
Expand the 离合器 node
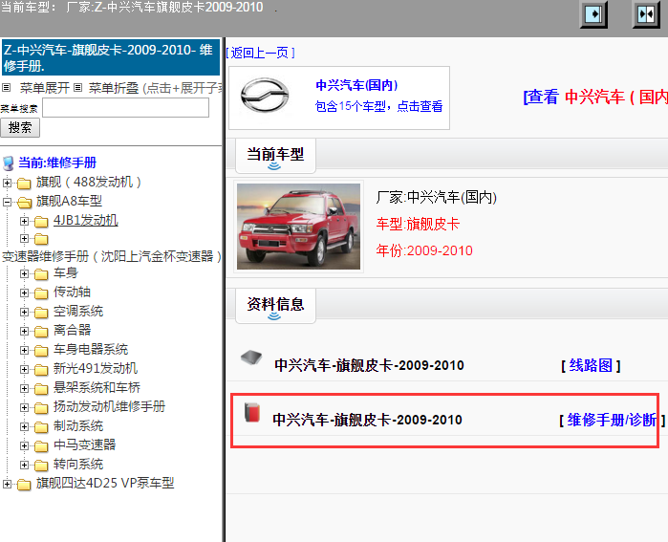click(x=24, y=331)
